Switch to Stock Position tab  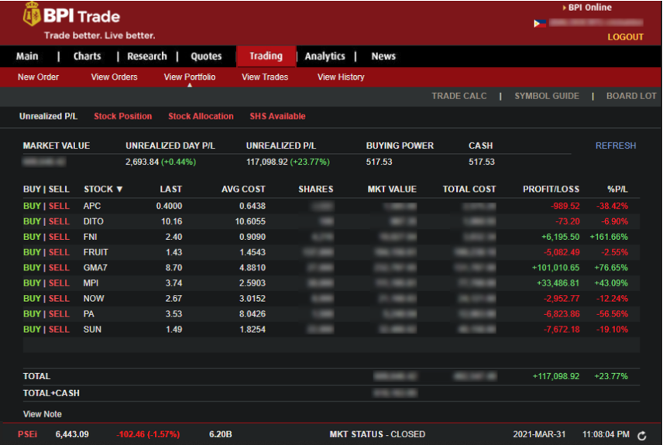point(122,116)
